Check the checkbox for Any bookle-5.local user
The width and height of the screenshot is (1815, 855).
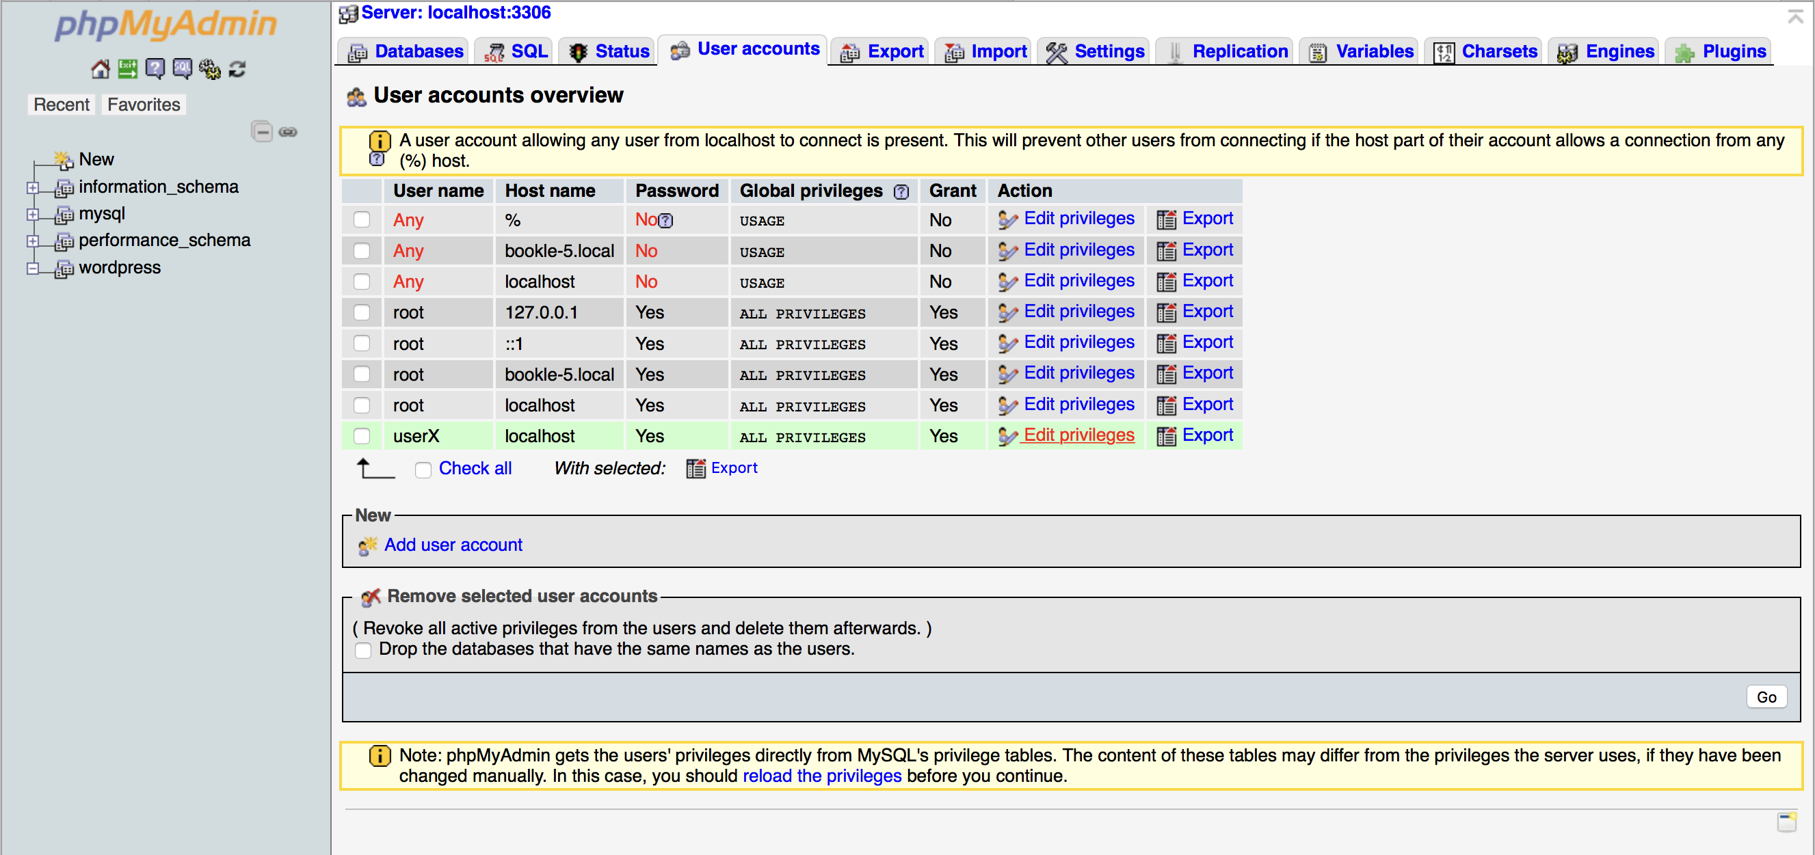362,251
